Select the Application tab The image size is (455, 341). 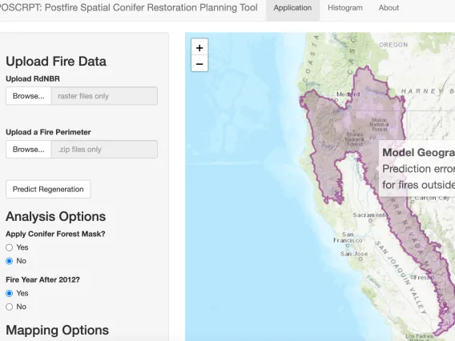click(292, 8)
